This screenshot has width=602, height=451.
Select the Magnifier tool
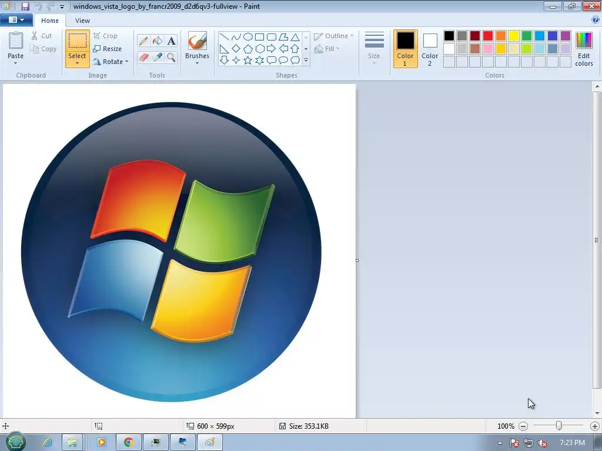tap(171, 58)
